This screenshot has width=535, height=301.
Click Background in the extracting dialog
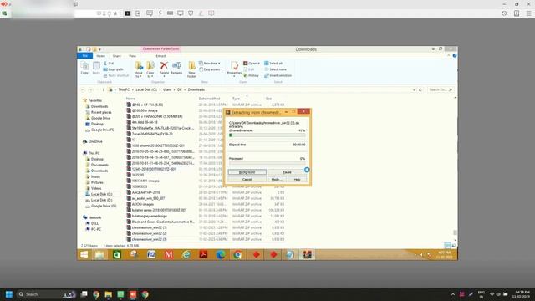[x=247, y=172]
